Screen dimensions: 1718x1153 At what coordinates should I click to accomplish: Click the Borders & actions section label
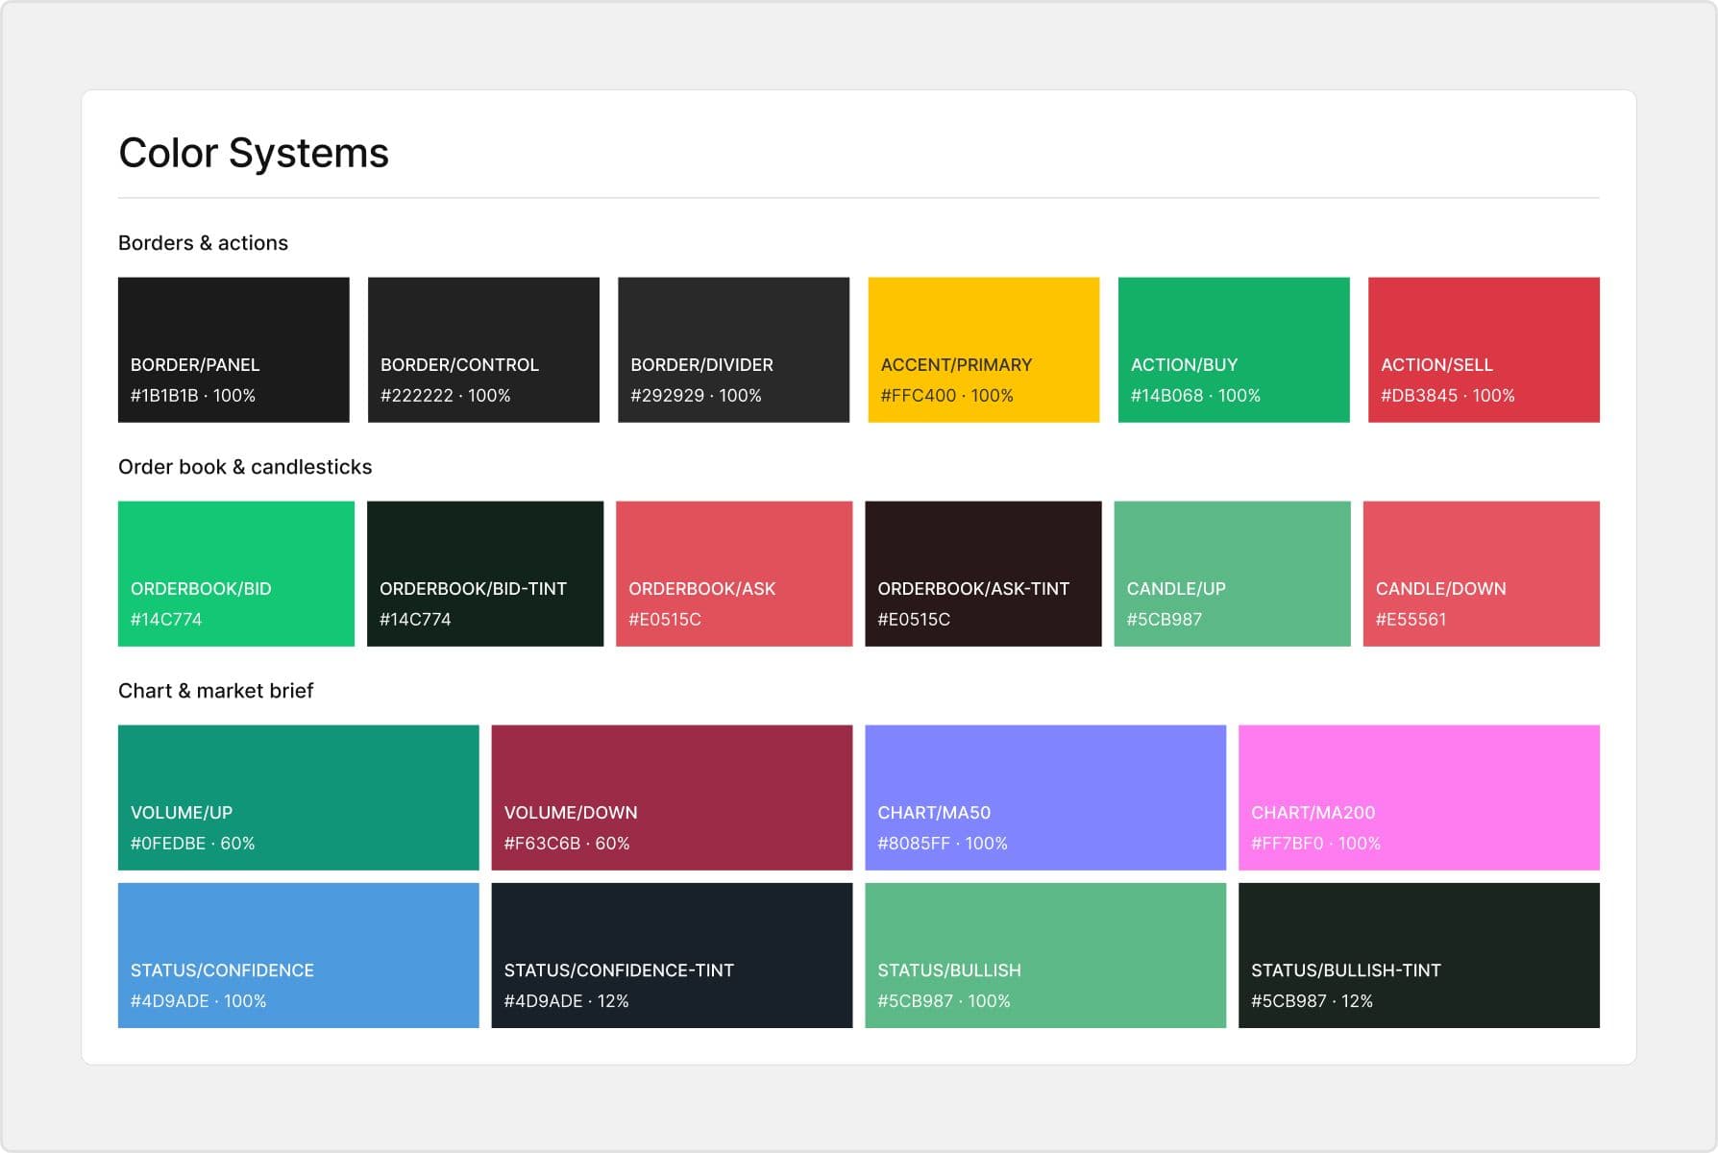(203, 243)
